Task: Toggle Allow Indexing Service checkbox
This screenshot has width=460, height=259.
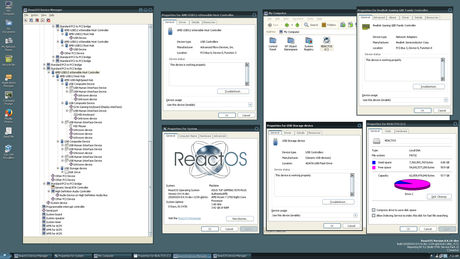Action: pos(373,216)
